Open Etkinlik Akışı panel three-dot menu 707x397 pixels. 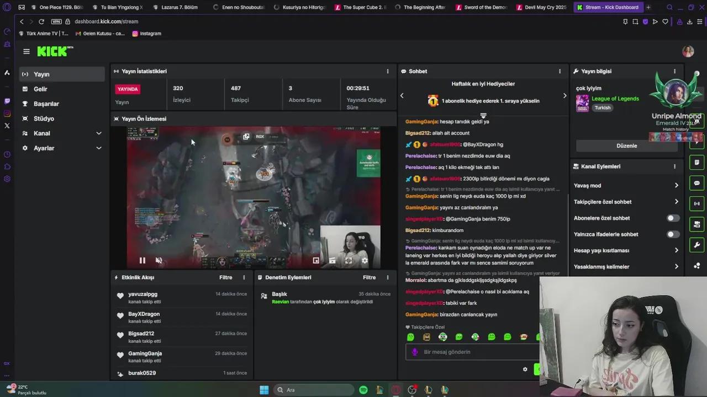click(x=244, y=277)
